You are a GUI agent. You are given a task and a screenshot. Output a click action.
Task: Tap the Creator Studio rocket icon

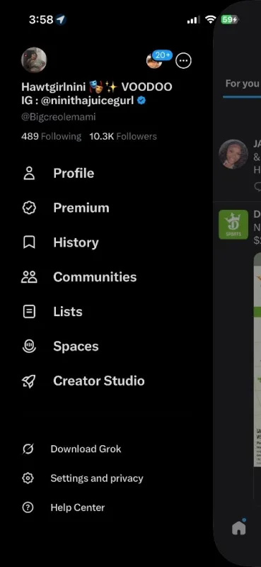click(x=29, y=381)
